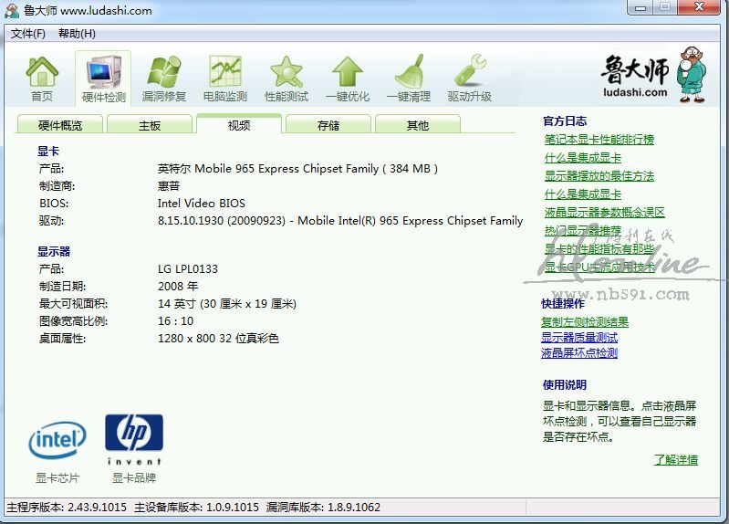This screenshot has width=729, height=524.
Task: Click aspect ratio value 16 : 10
Action: (x=176, y=321)
